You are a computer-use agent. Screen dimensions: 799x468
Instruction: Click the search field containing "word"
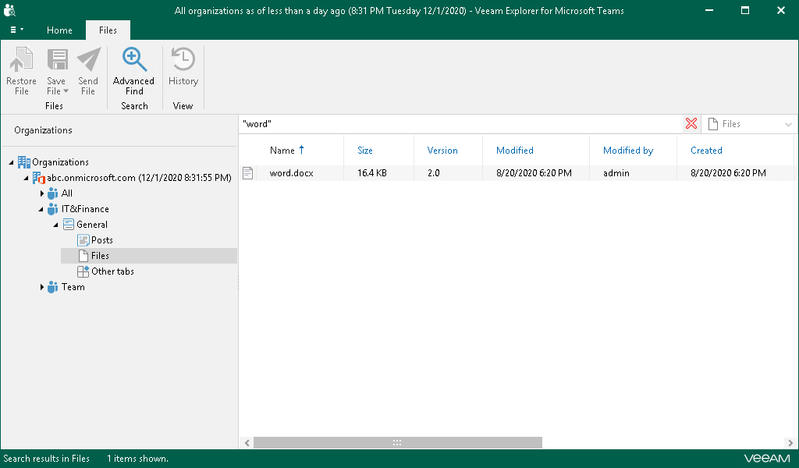coord(460,124)
